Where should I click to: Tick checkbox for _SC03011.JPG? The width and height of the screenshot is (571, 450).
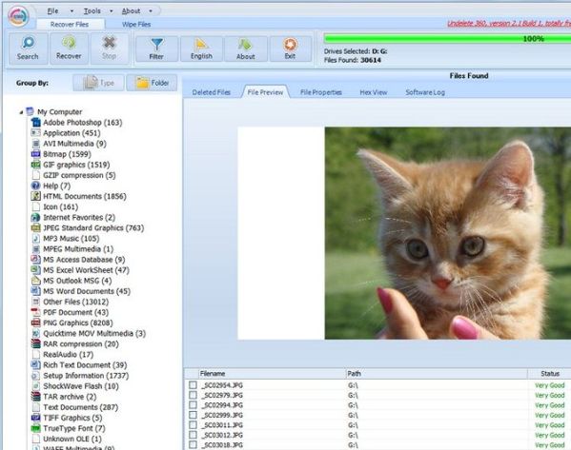pos(193,425)
